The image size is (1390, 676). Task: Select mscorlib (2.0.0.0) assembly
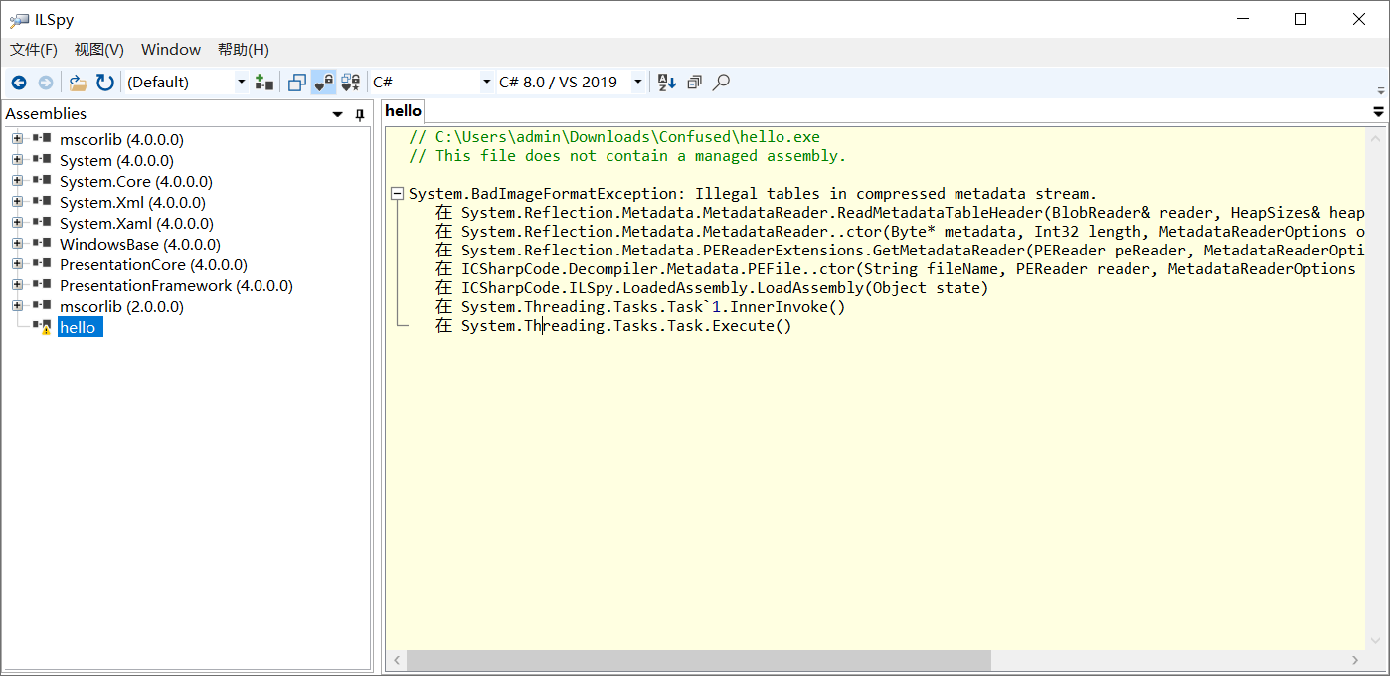tap(121, 307)
